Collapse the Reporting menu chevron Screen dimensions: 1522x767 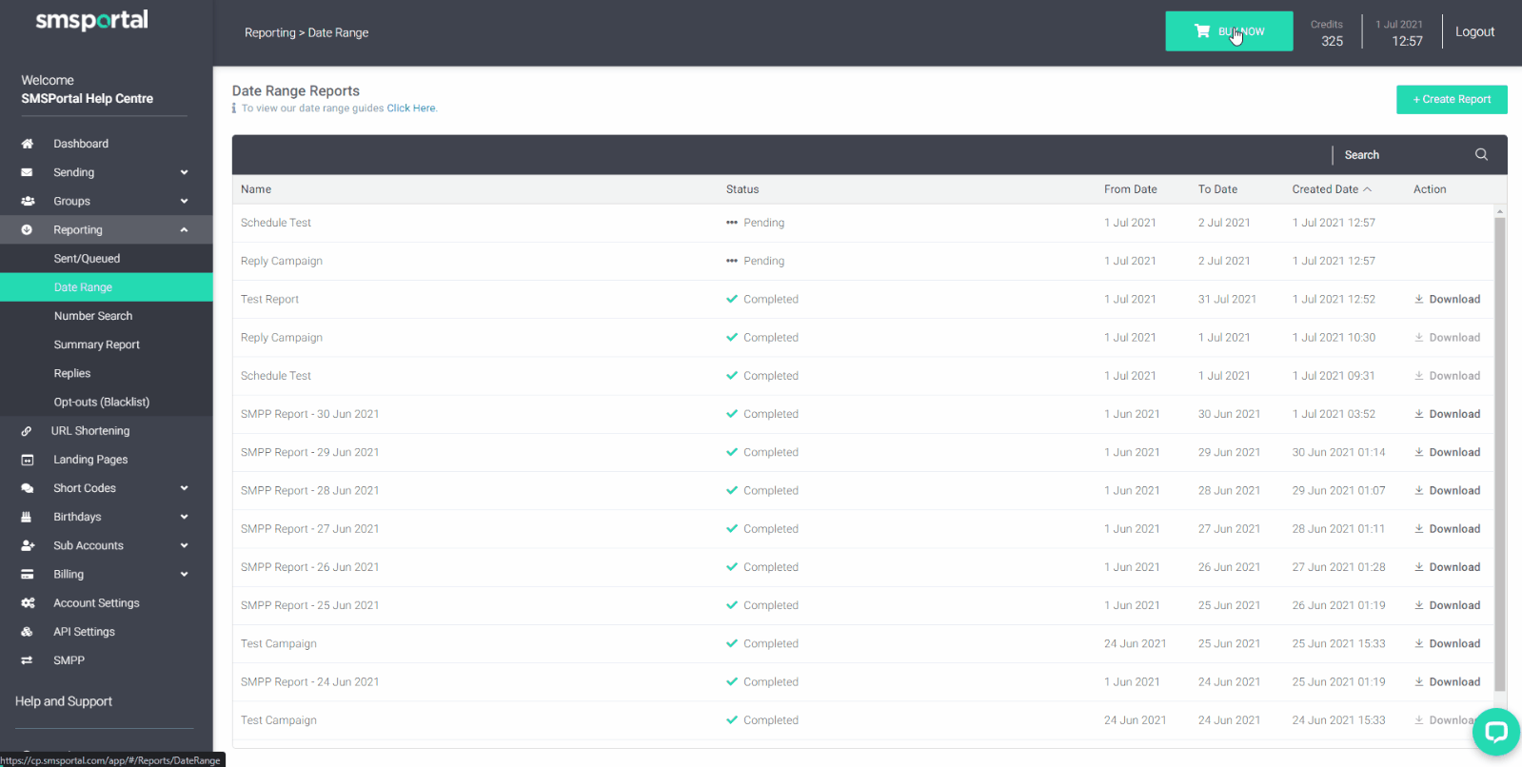point(184,229)
